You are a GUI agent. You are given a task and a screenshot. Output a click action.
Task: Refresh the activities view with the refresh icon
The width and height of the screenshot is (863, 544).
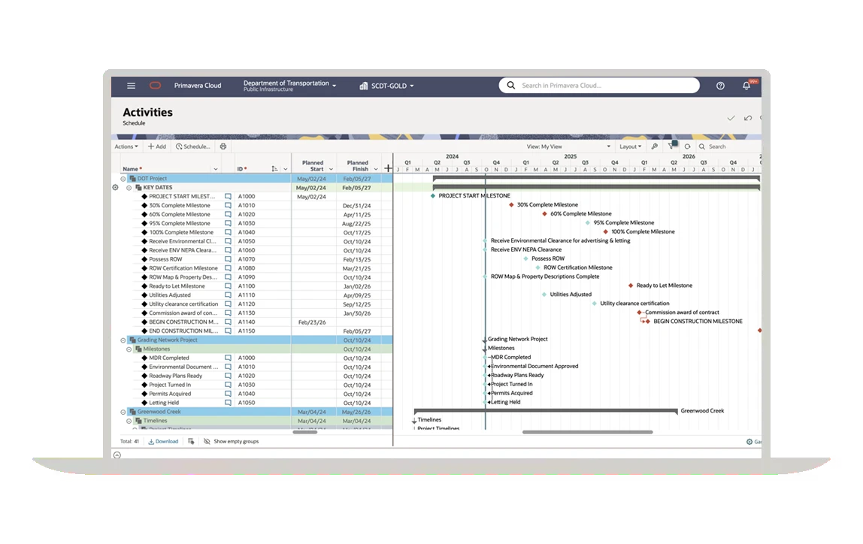(688, 147)
